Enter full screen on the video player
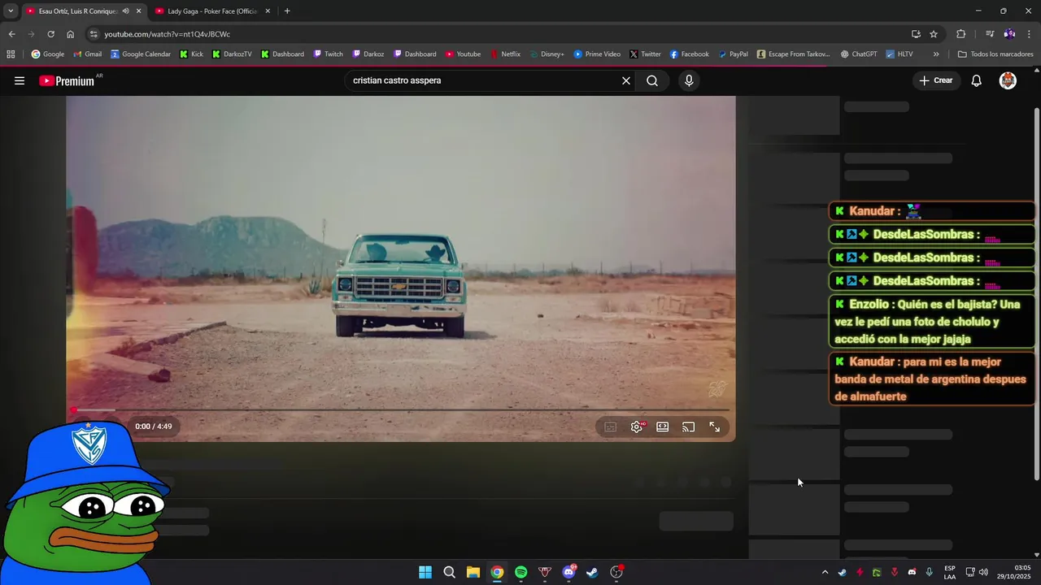Screen dimensions: 1041x585 coord(715,427)
